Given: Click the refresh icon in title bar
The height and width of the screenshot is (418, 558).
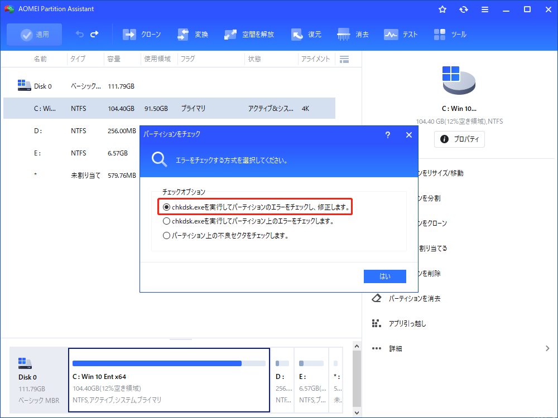Looking at the screenshot, I should tap(463, 9).
